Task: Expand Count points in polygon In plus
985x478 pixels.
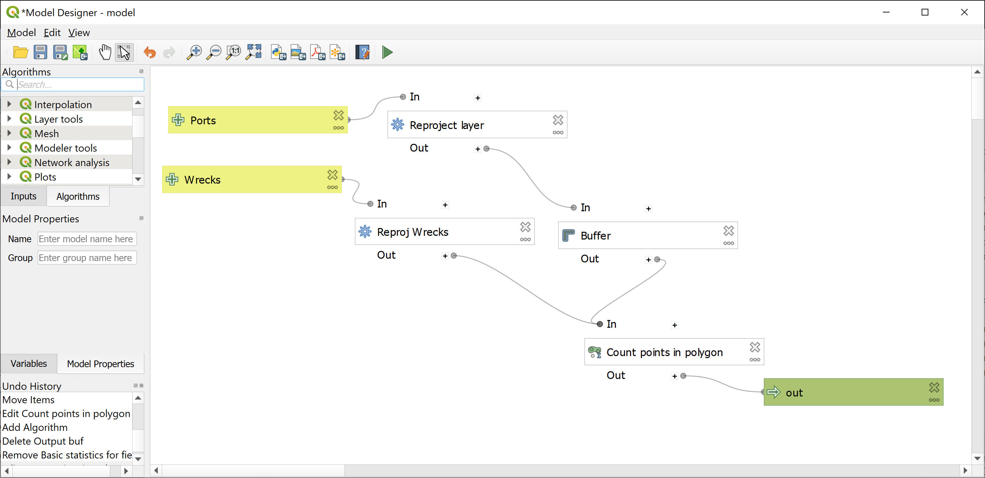Action: (x=675, y=325)
